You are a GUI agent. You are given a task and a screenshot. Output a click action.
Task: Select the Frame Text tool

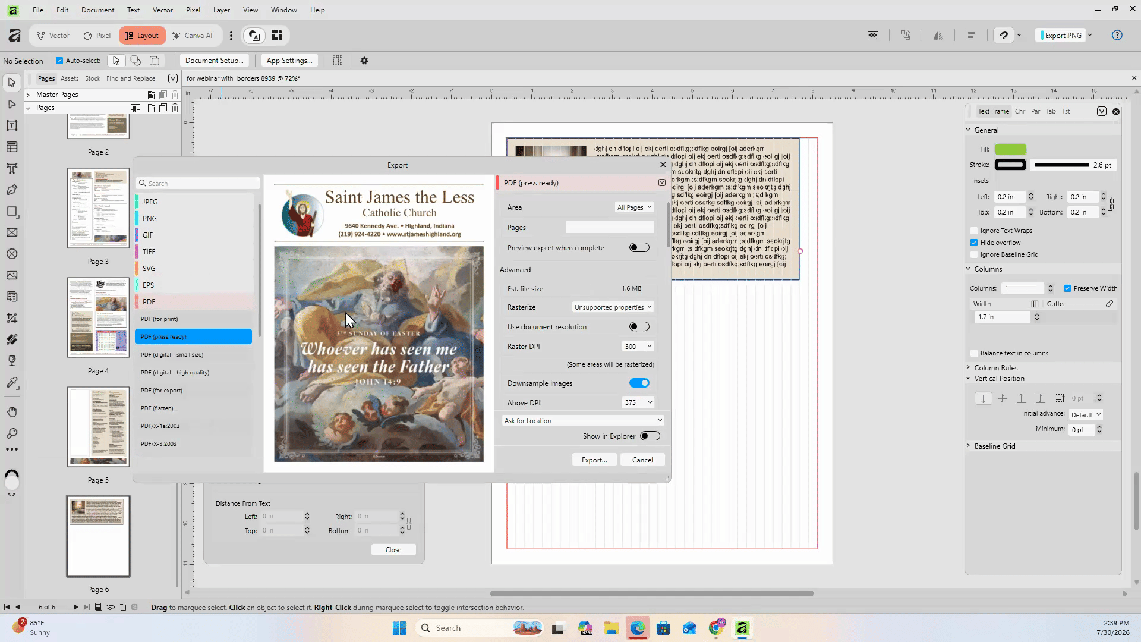coord(11,125)
